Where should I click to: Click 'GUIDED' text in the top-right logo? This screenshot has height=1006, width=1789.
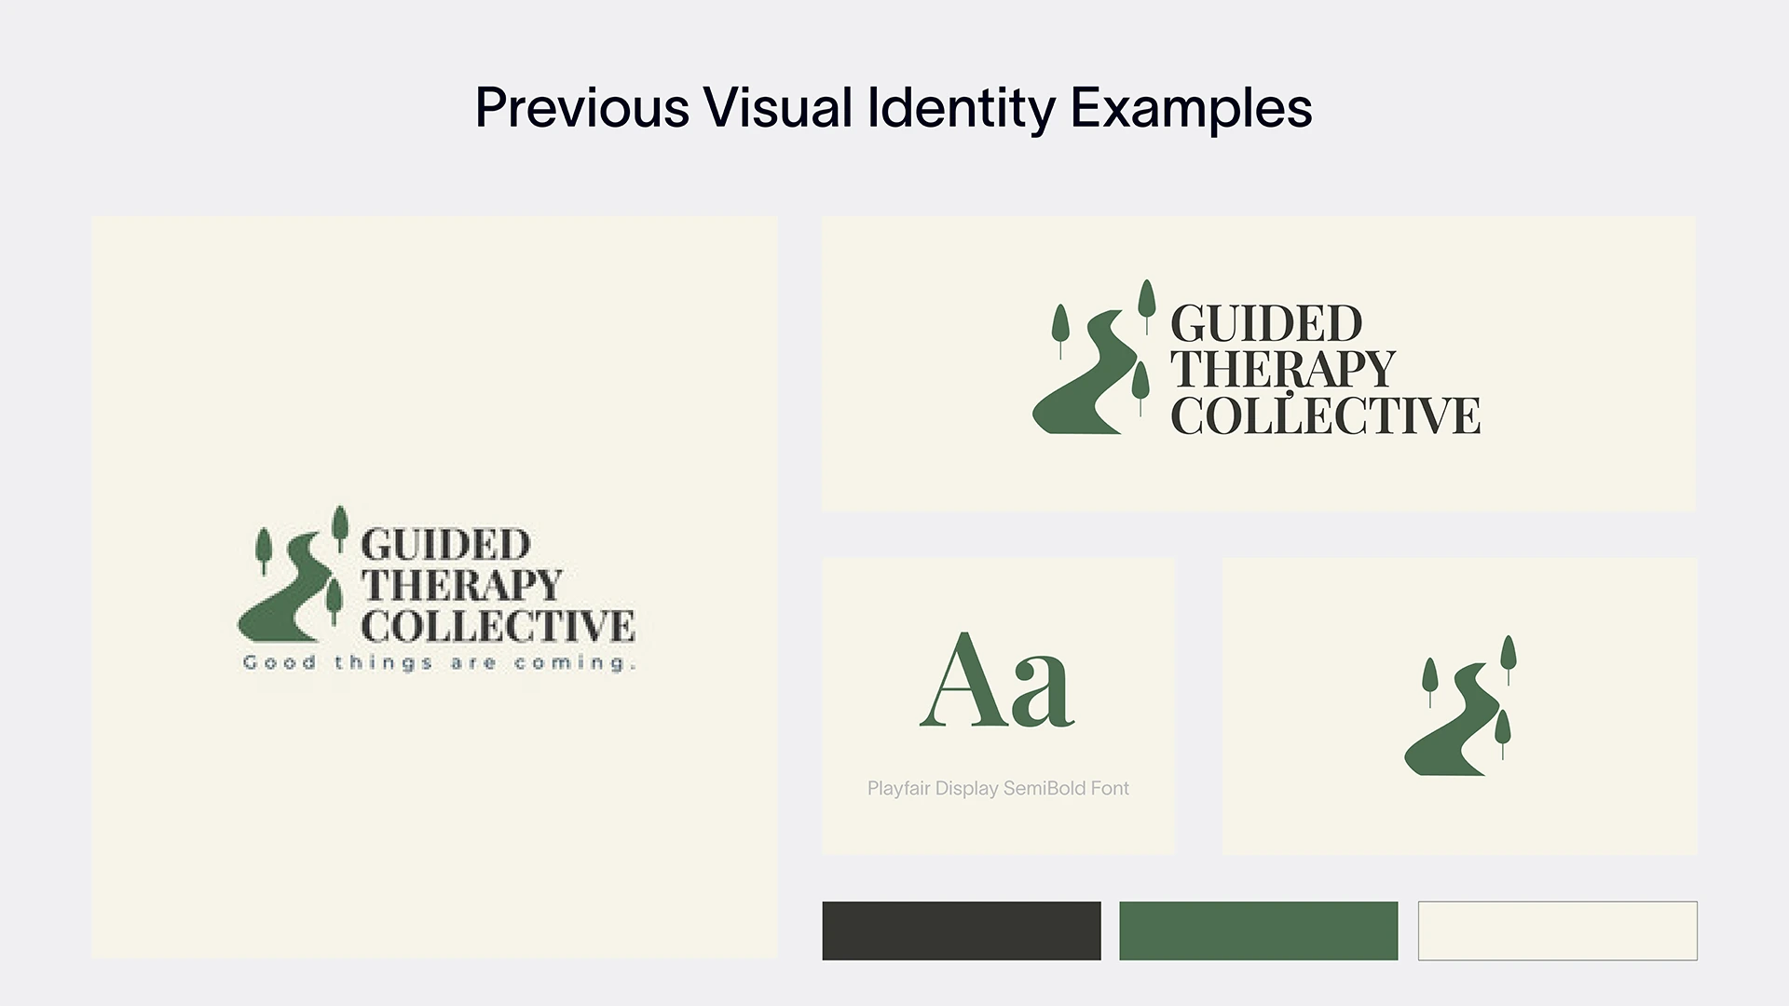coord(1266,323)
